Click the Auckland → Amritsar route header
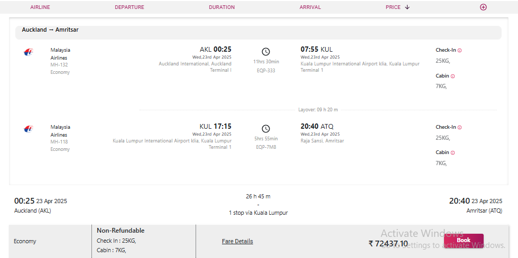The height and width of the screenshot is (258, 518). 50,30
